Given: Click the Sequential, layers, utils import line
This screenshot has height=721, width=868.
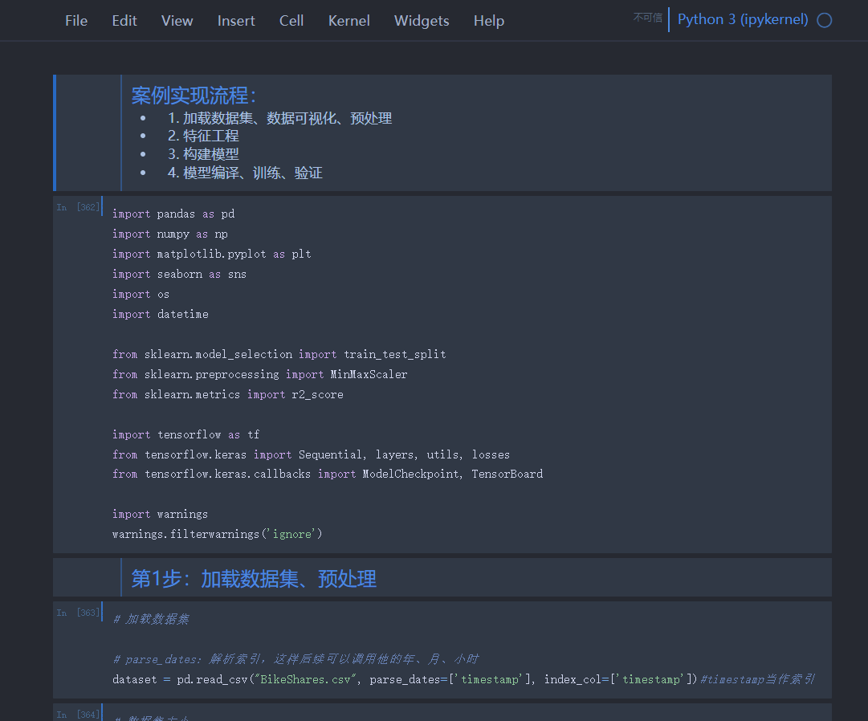Looking at the screenshot, I should [311, 454].
